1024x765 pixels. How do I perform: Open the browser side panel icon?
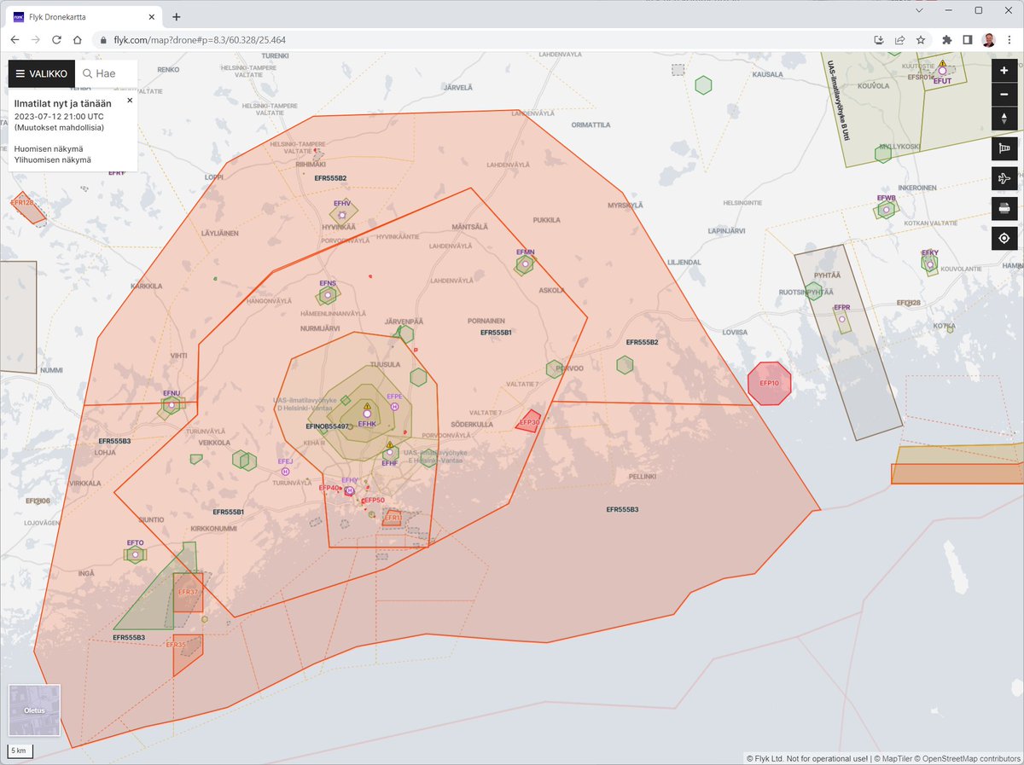[967, 39]
